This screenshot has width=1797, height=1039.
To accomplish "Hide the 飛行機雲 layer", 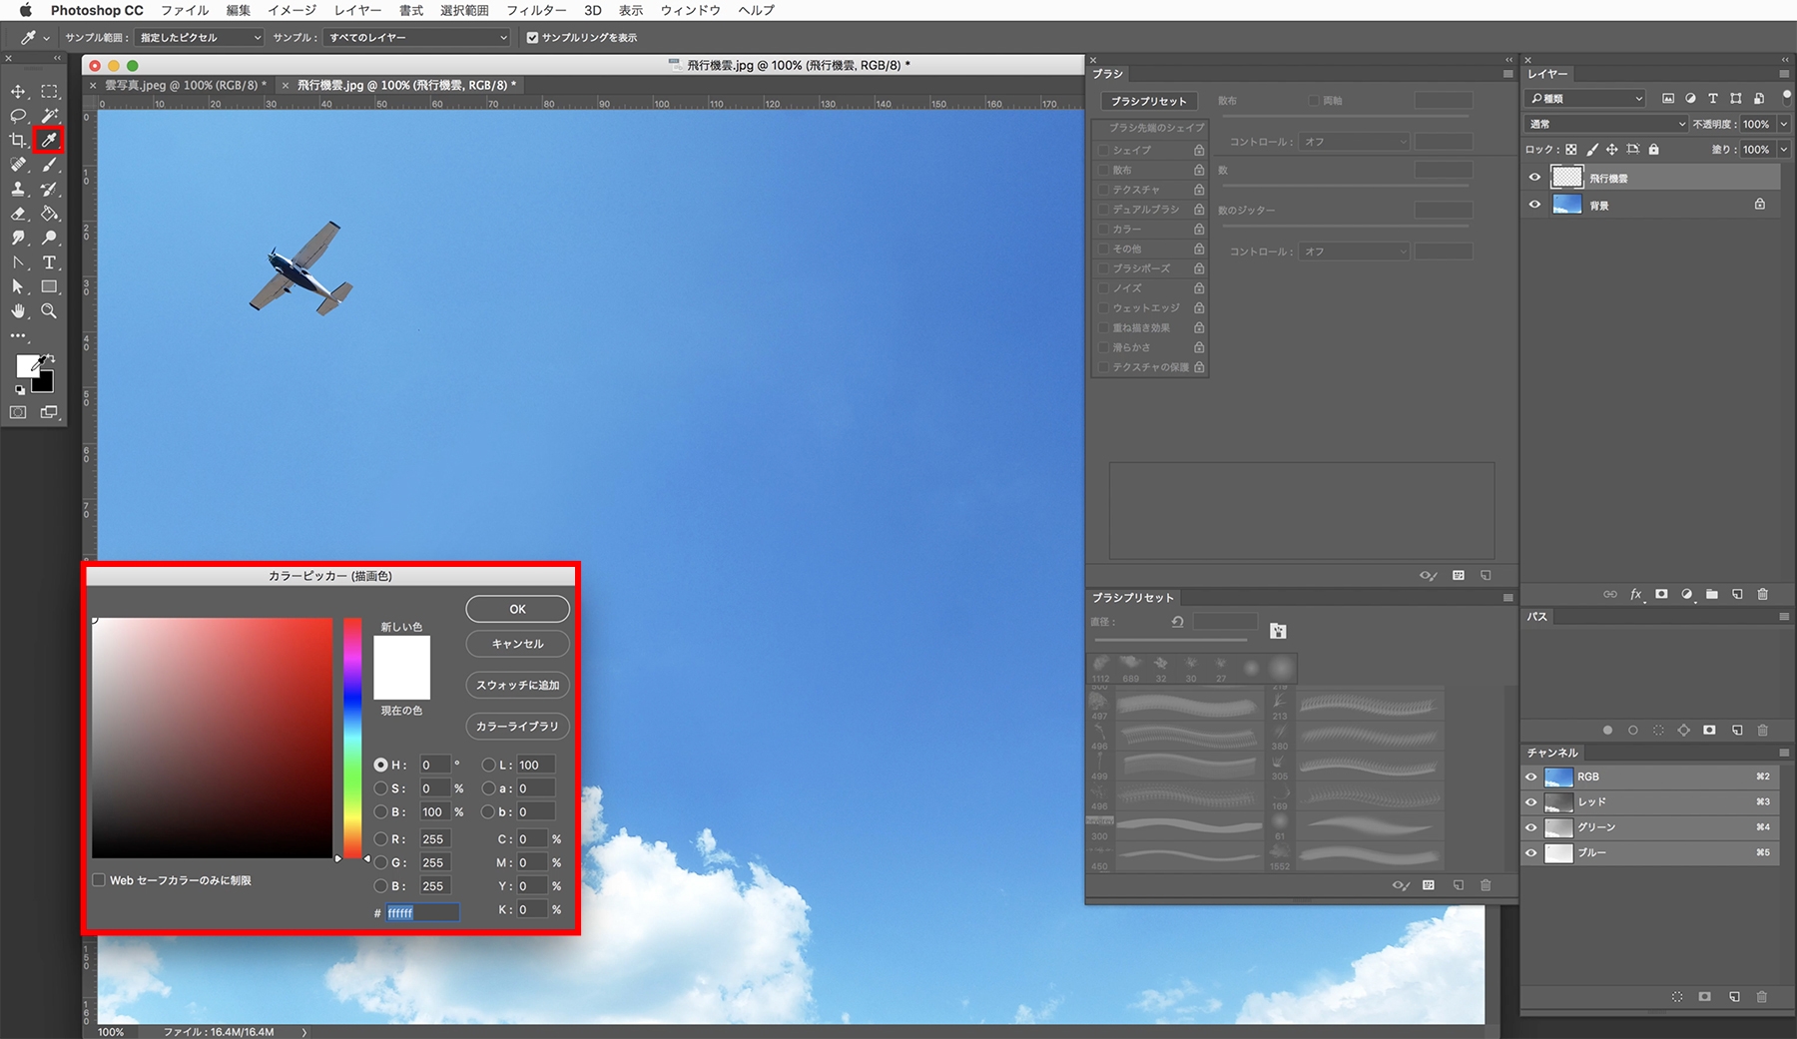I will click(1534, 178).
